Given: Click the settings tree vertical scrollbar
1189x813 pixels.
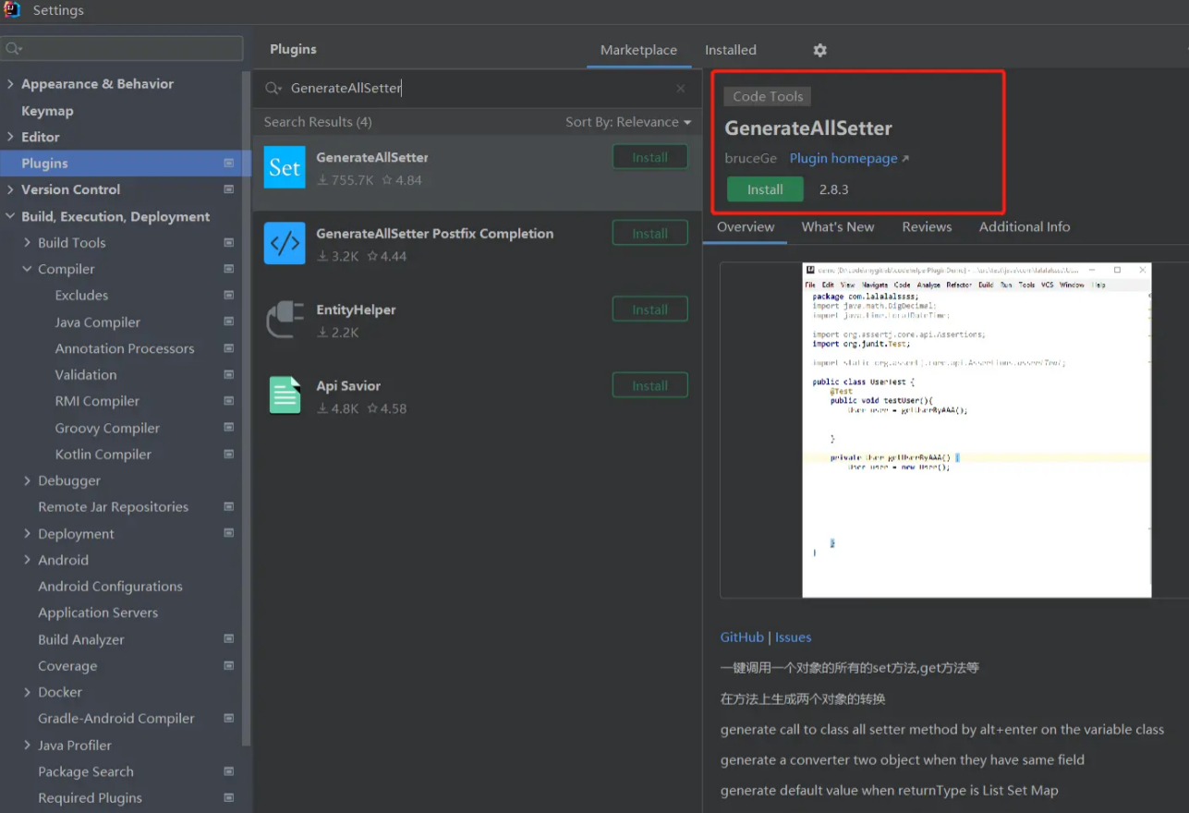Looking at the screenshot, I should (x=246, y=406).
